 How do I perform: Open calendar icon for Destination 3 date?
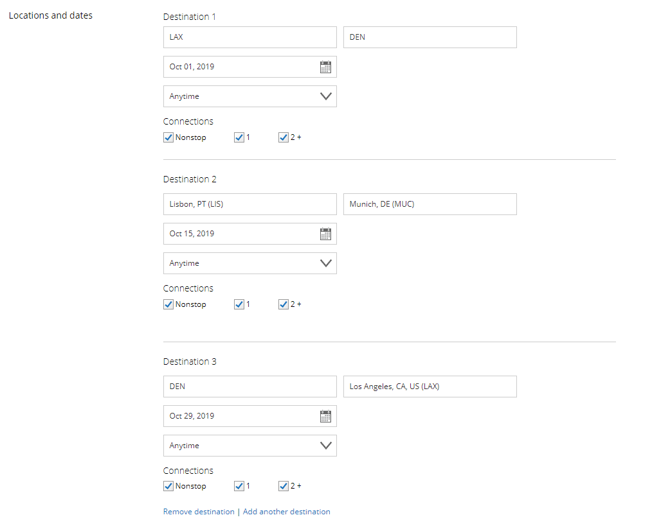pos(325,416)
